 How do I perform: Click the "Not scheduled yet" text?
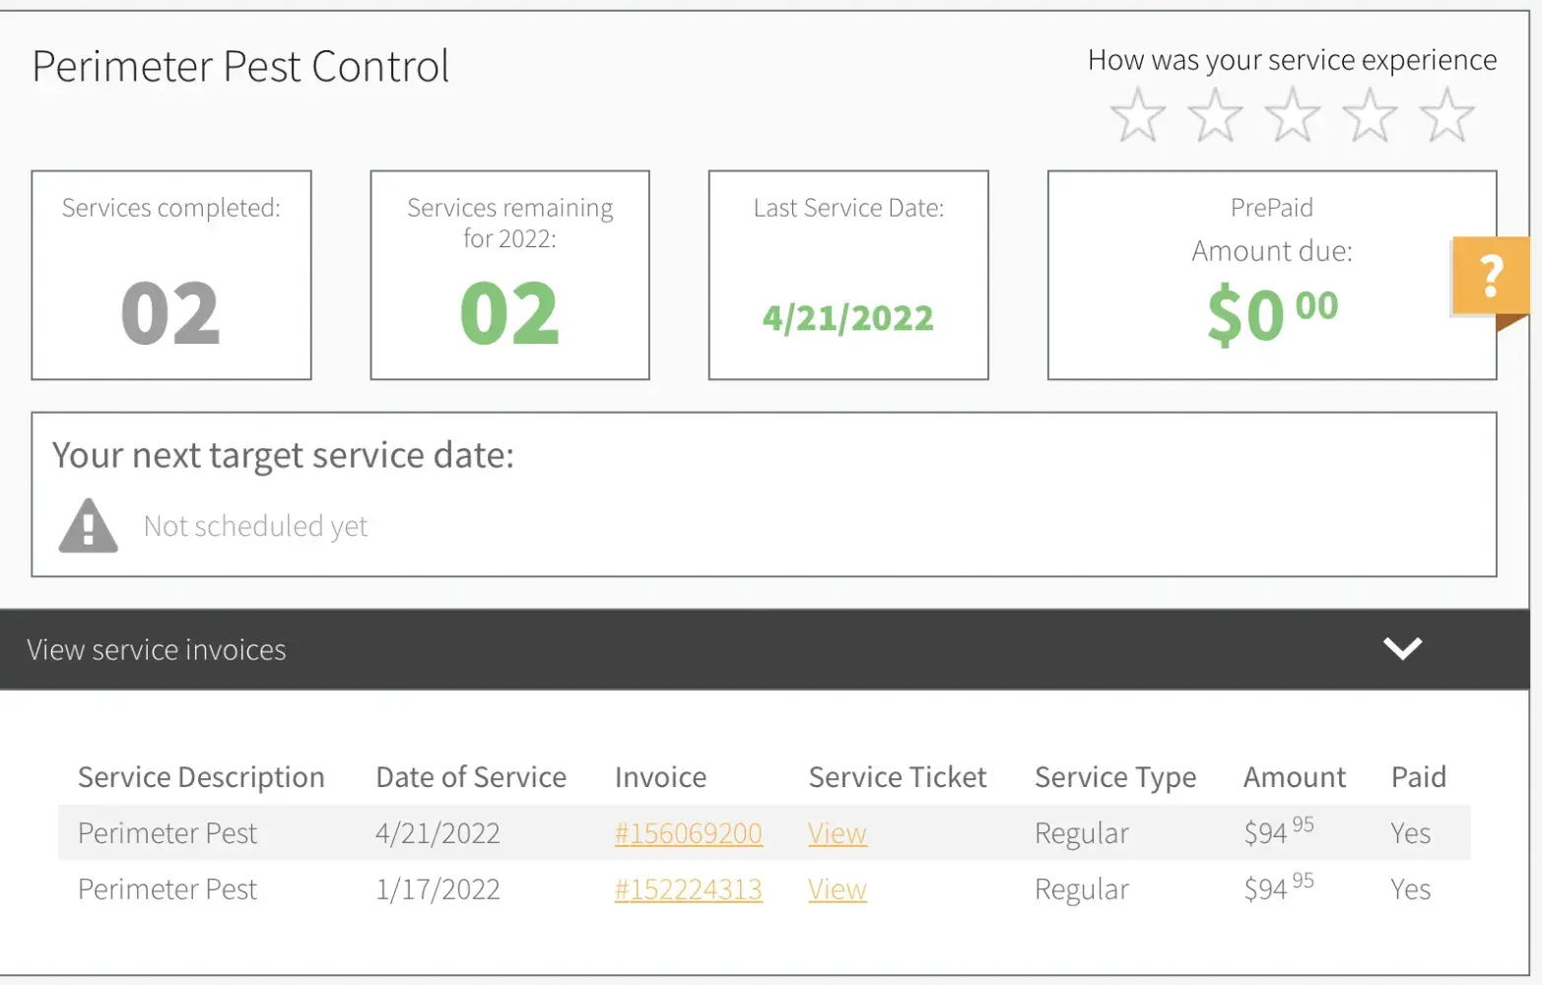(x=255, y=526)
